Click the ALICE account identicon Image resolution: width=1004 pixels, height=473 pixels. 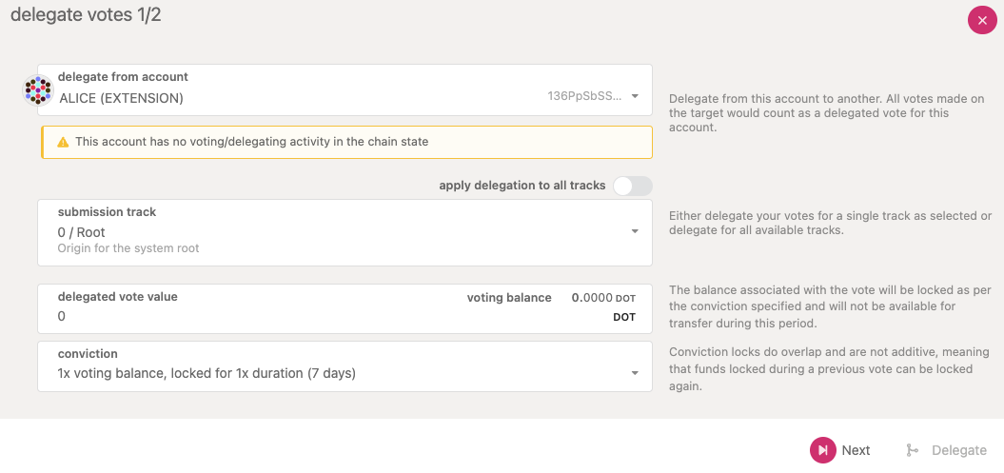pyautogui.click(x=38, y=90)
